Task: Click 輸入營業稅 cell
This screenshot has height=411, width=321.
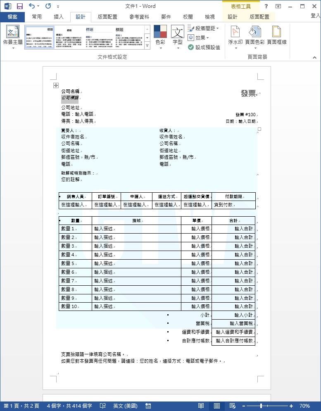Action: 233,324
